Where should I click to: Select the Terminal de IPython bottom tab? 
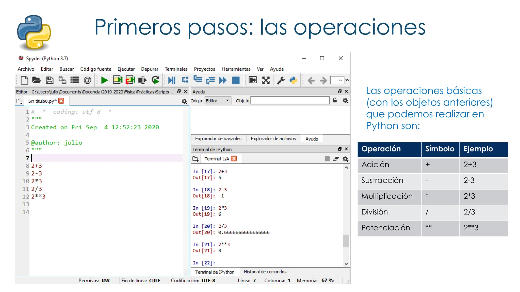(x=215, y=272)
